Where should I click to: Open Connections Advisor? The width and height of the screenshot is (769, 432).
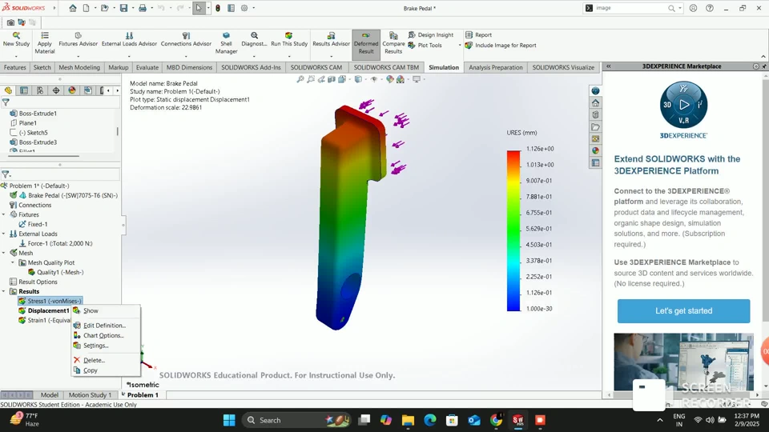coord(186,40)
